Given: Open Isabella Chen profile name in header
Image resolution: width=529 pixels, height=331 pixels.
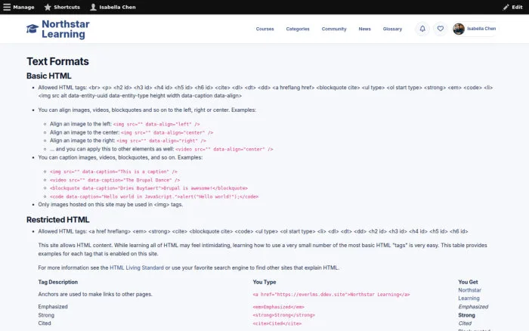Looking at the screenshot, I should tap(481, 29).
